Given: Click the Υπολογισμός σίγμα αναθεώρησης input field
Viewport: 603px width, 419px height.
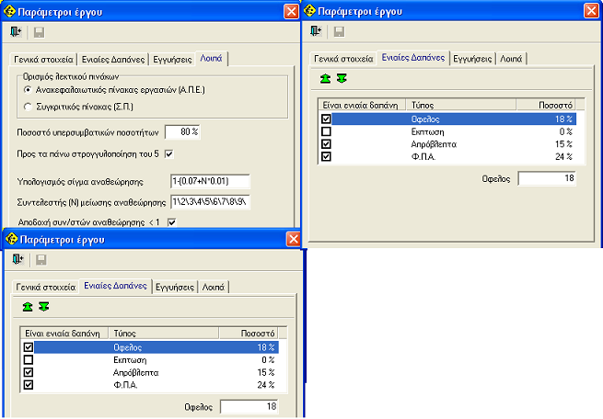Looking at the screenshot, I should pos(211,179).
